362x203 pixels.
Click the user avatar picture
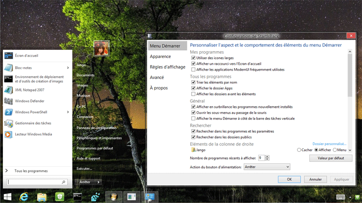(101, 48)
